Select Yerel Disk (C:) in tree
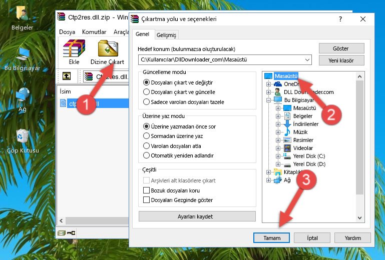Image resolution: width=385 pixels, height=260 pixels. point(304,156)
